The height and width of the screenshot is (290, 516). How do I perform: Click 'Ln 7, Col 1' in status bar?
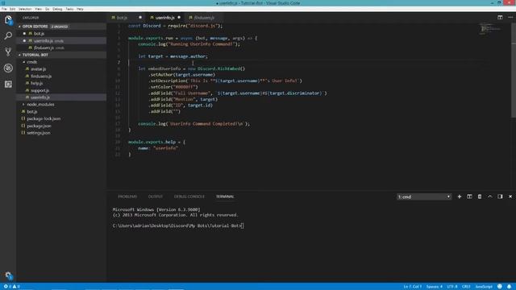tap(412, 287)
